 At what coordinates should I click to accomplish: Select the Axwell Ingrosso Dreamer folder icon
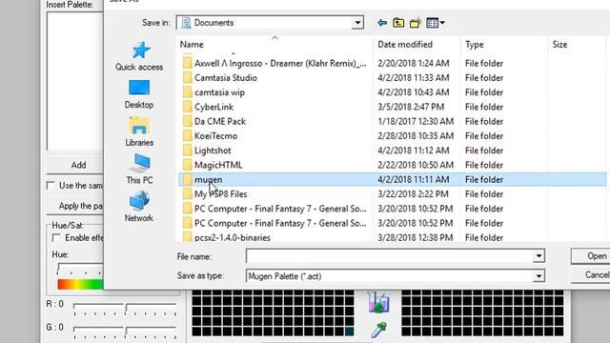[188, 63]
